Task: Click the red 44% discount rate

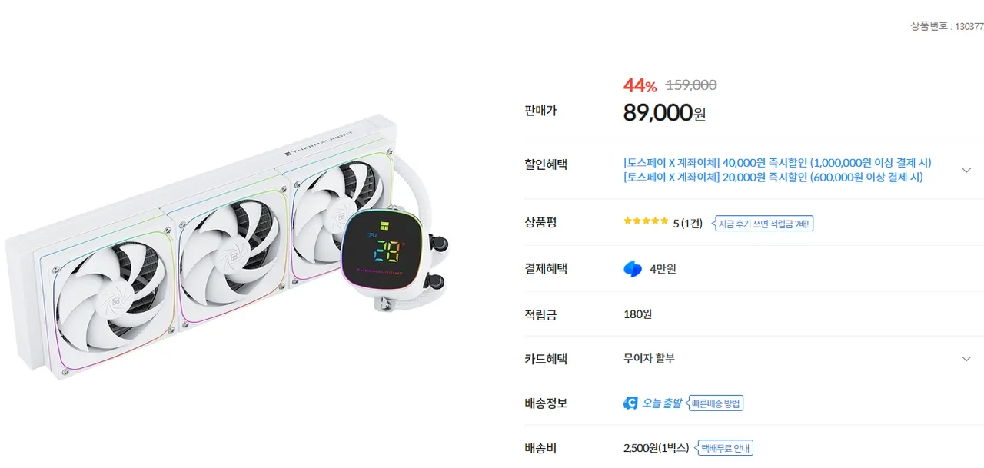Action: 640,85
